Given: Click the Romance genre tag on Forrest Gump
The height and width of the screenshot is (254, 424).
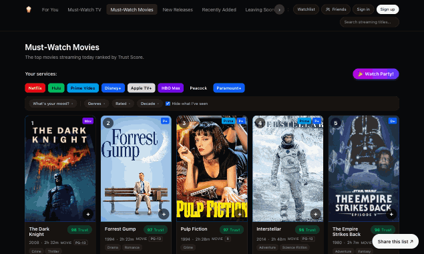Looking at the screenshot, I should tap(132, 247).
